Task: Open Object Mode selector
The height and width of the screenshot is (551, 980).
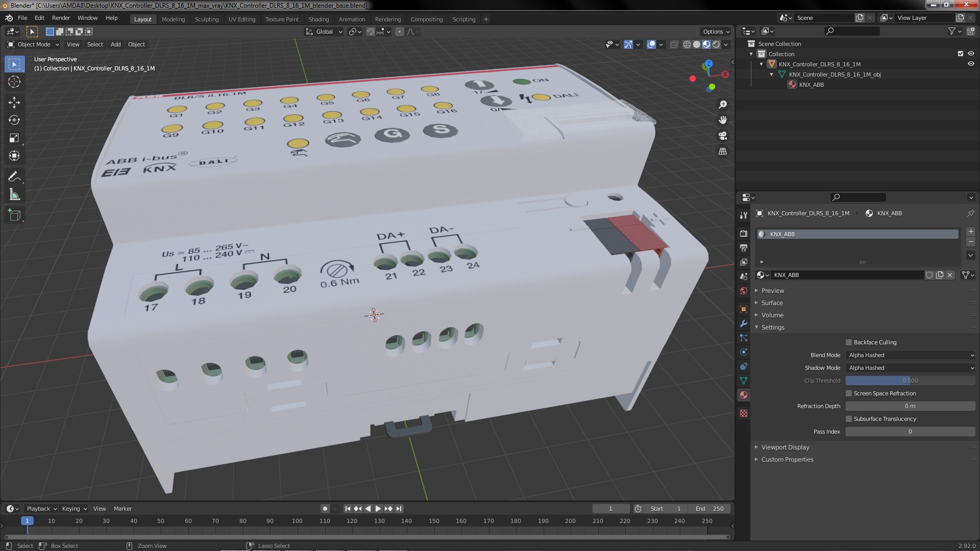Action: point(33,44)
